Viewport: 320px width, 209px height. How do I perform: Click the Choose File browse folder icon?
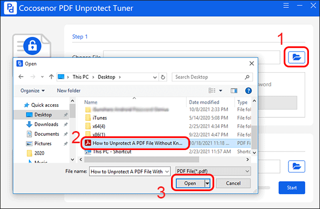(296, 57)
